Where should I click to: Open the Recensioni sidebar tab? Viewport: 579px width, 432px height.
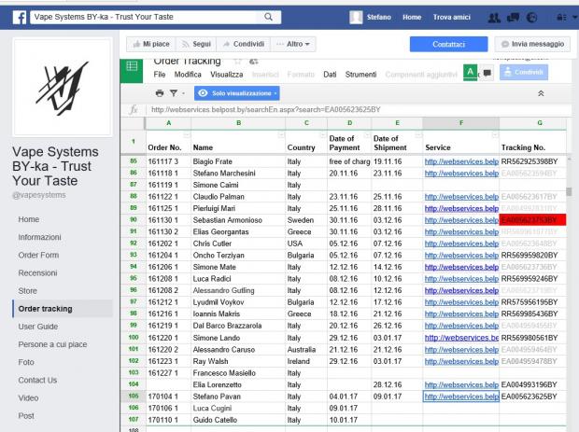37,273
